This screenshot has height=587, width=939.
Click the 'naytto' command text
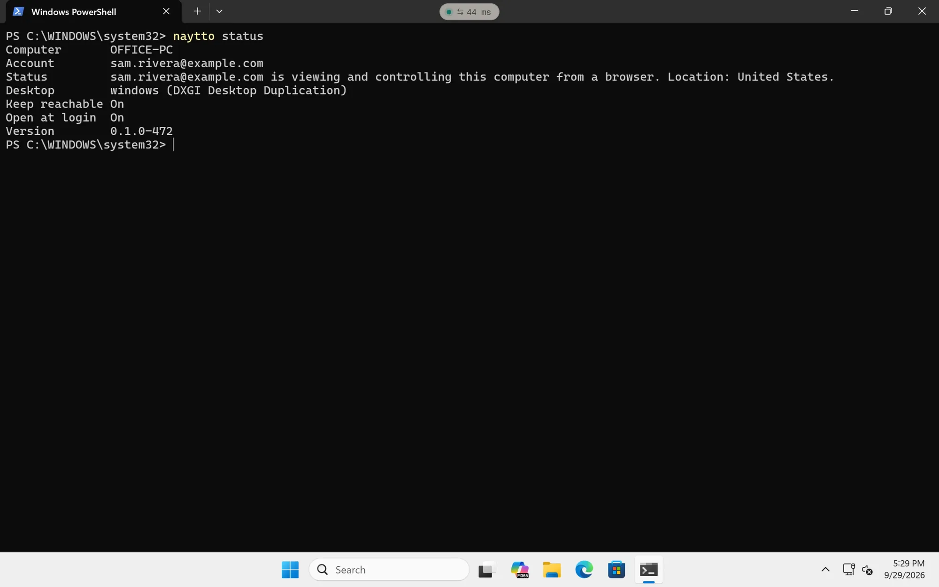coord(193,36)
